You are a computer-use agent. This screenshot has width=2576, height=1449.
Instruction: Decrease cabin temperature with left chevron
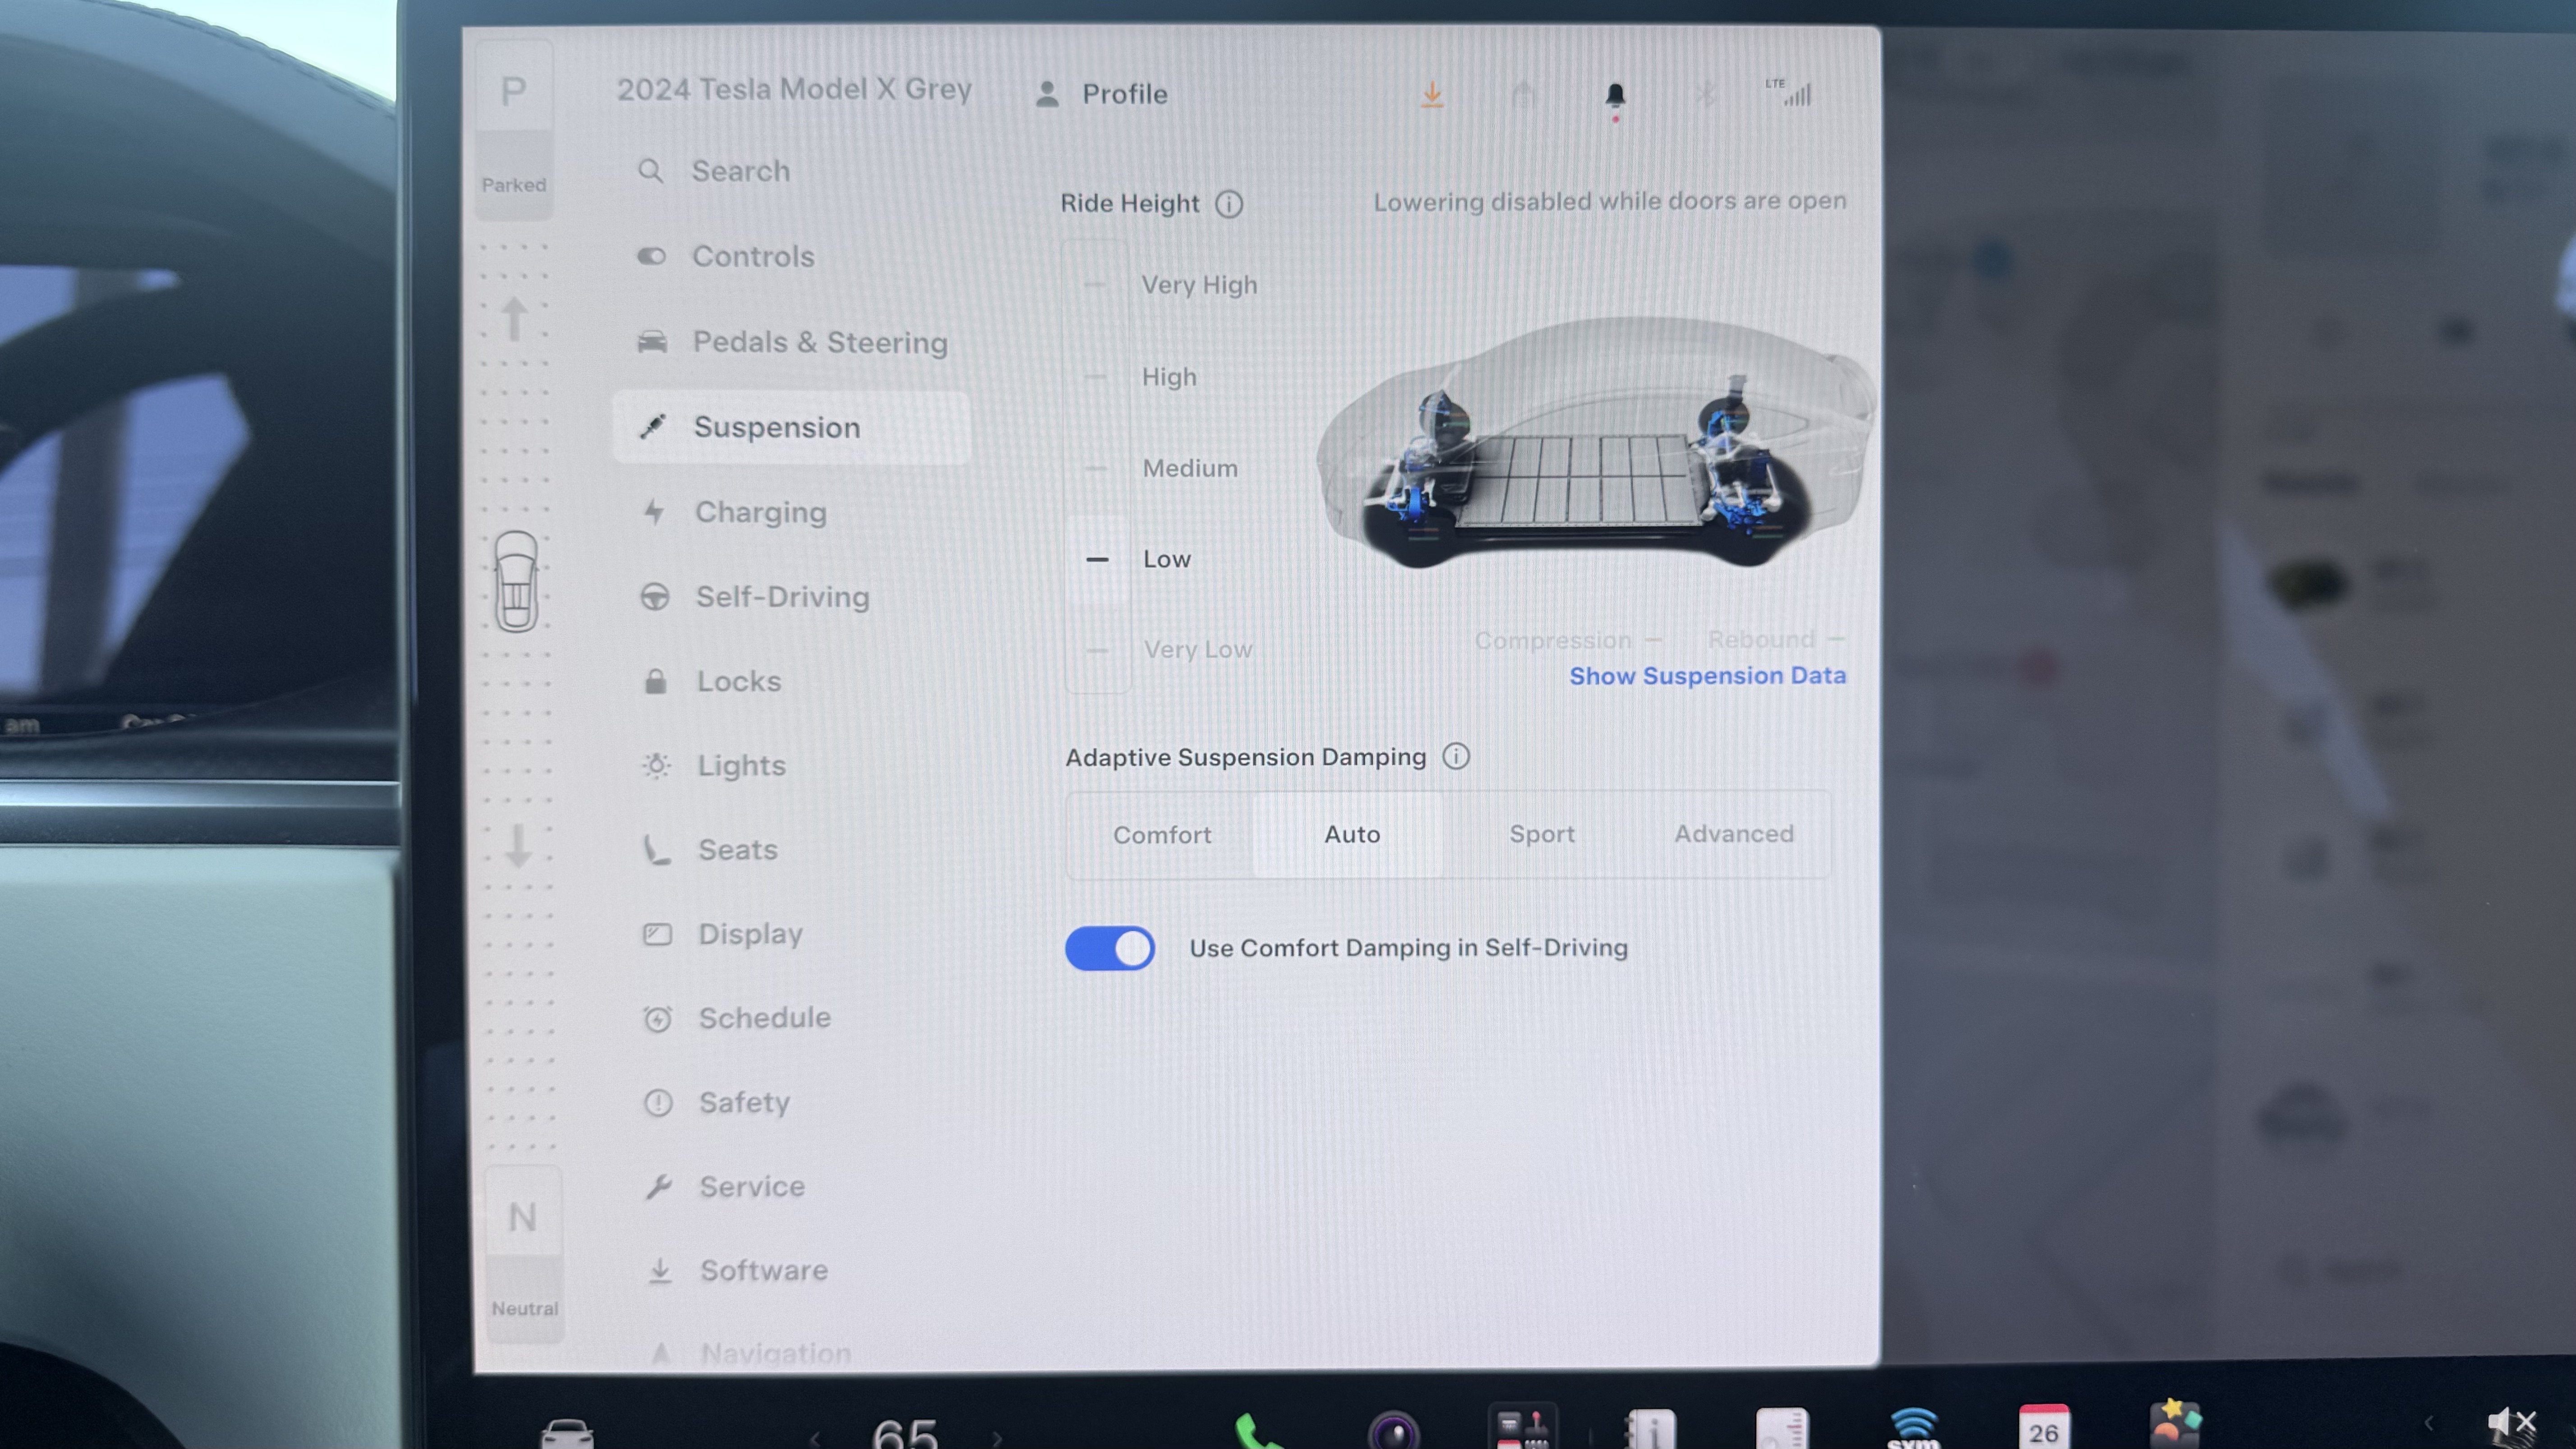click(816, 1438)
